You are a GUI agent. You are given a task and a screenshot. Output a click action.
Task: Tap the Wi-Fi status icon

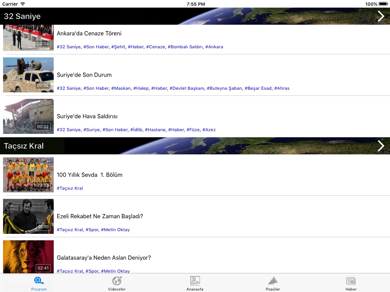[x=22, y=4]
